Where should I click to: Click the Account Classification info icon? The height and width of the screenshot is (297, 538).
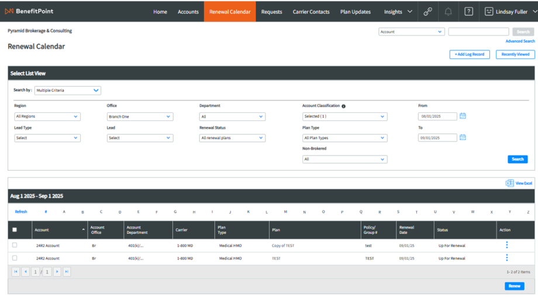(x=343, y=106)
